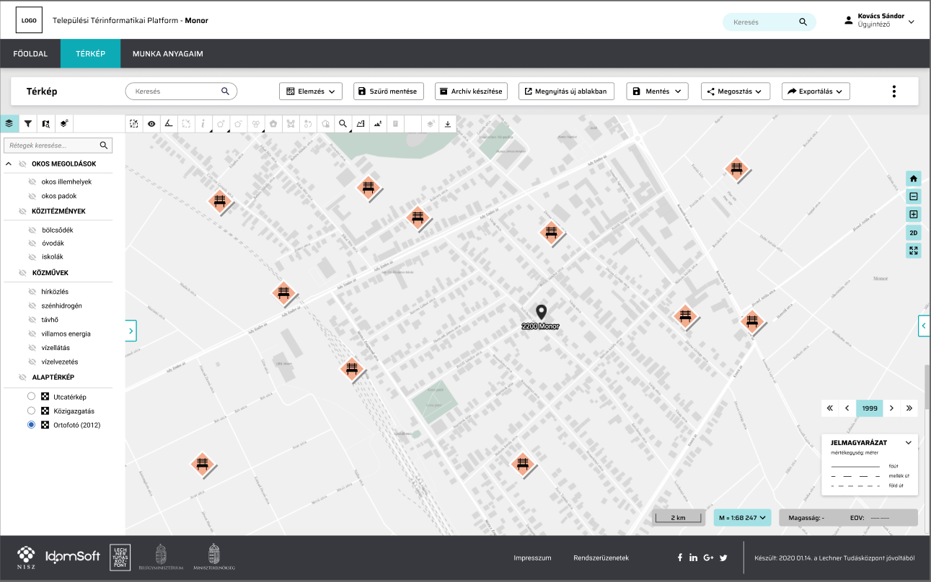Open the Exportálás dropdown
The image size is (931, 582).
pyautogui.click(x=816, y=91)
